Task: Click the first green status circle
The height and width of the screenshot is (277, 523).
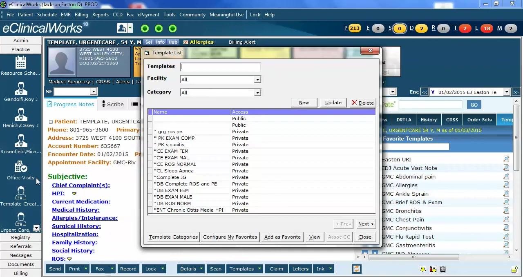Action: coord(145,29)
